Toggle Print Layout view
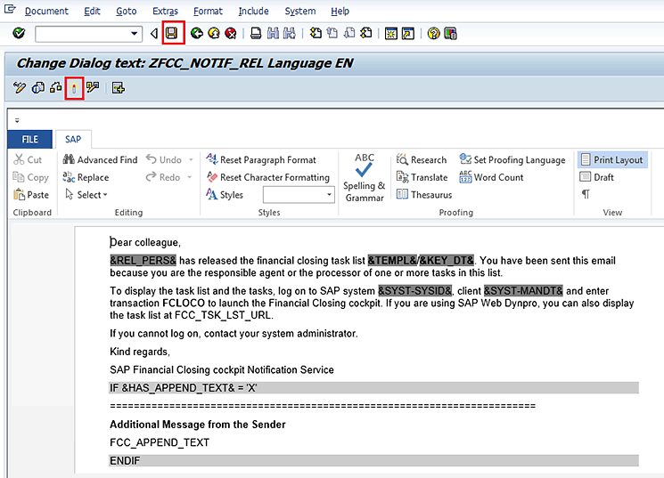The width and height of the screenshot is (664, 478). (x=611, y=160)
